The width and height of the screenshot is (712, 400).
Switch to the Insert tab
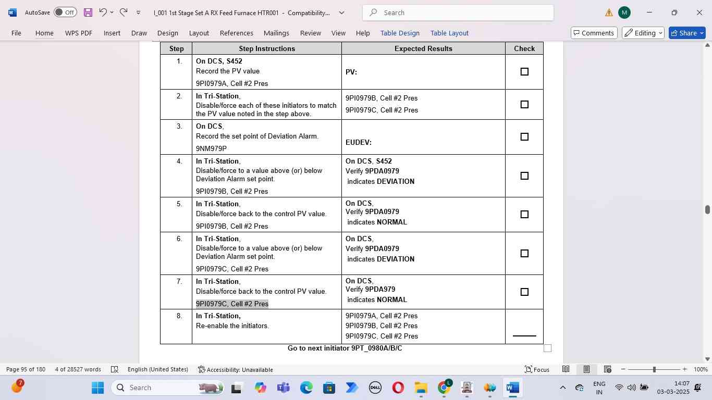click(x=112, y=33)
